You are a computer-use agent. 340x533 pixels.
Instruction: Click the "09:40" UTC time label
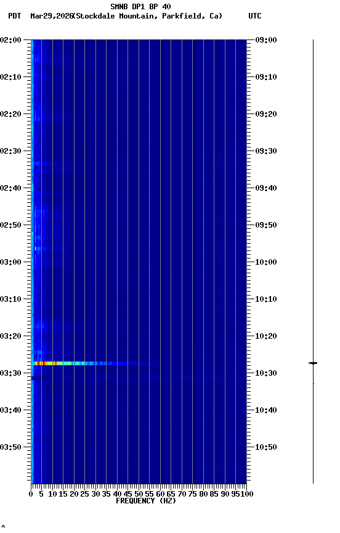click(266, 188)
